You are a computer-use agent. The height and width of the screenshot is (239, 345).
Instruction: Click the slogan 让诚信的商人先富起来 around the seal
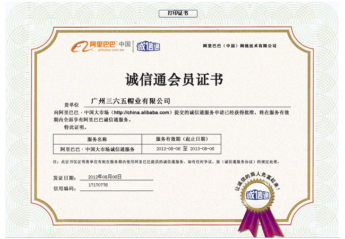click(257, 181)
